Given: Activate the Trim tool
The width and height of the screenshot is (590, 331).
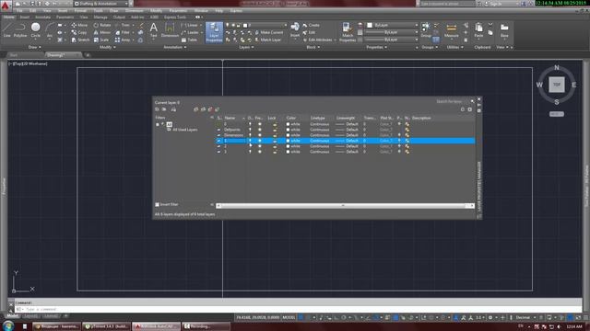Looking at the screenshot, I should tap(123, 25).
